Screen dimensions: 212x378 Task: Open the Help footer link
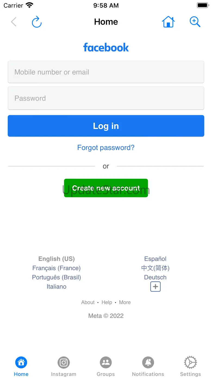[107, 303]
